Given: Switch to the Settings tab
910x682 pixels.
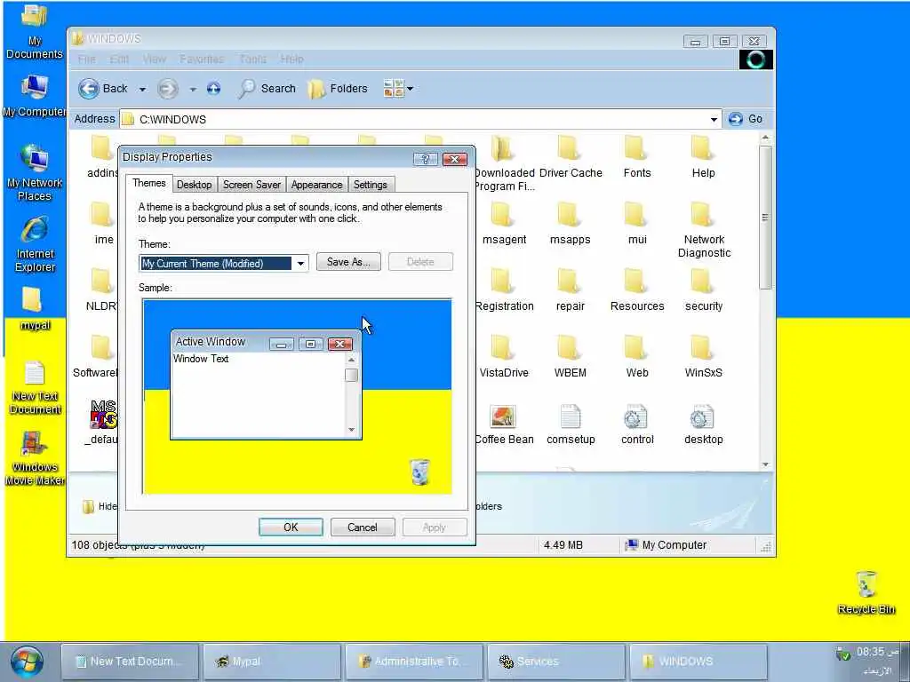Looking at the screenshot, I should 371,185.
